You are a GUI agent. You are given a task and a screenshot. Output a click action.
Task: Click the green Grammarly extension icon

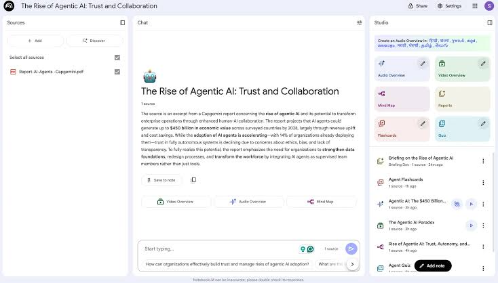310,249
